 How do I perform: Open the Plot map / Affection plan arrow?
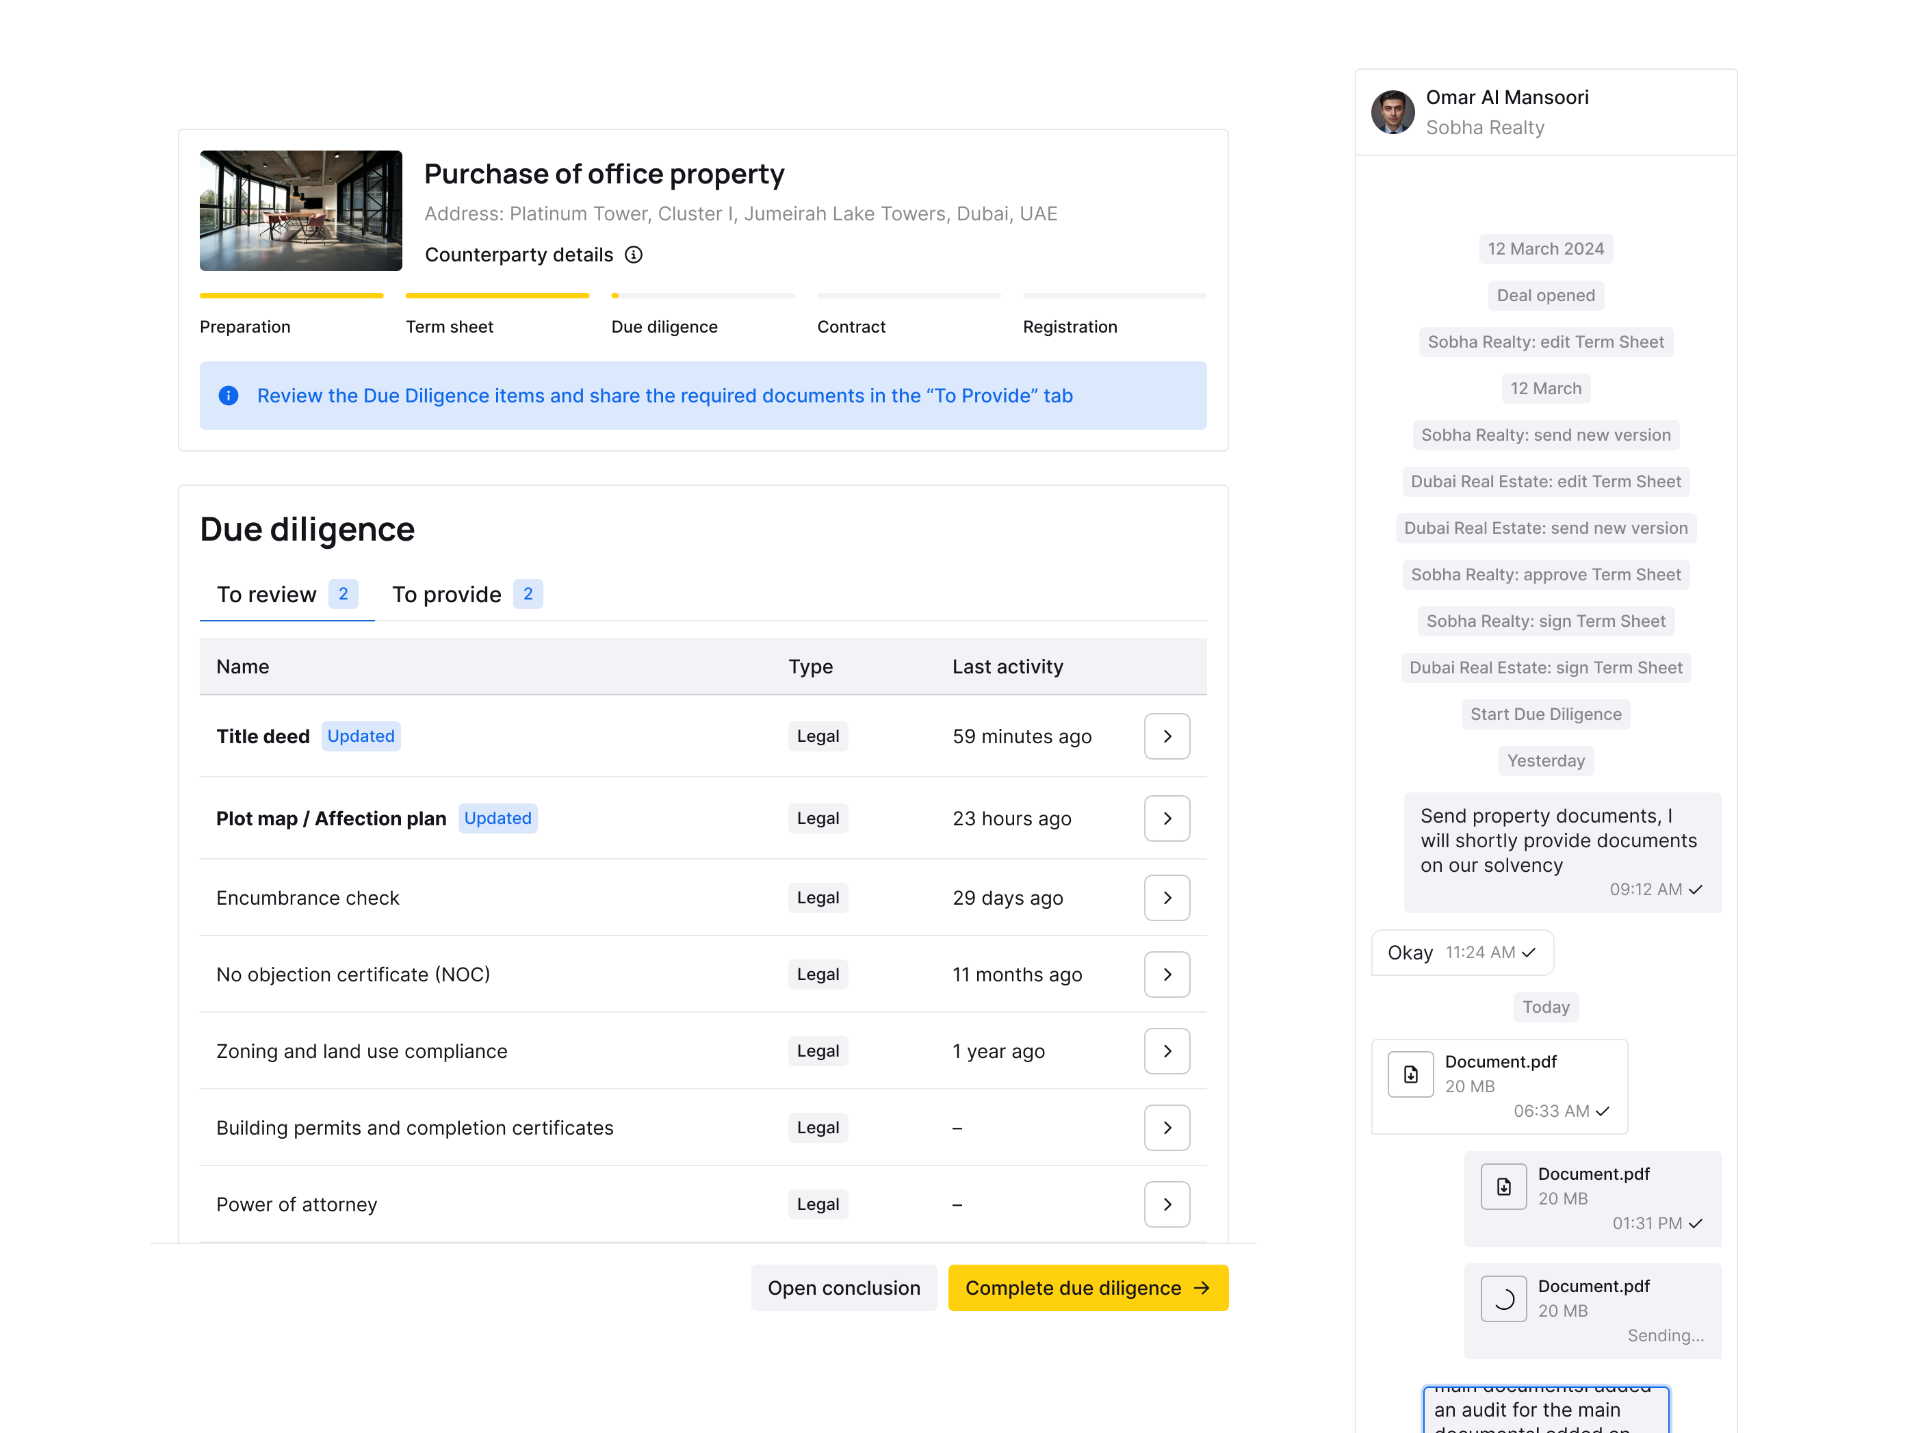[1167, 818]
